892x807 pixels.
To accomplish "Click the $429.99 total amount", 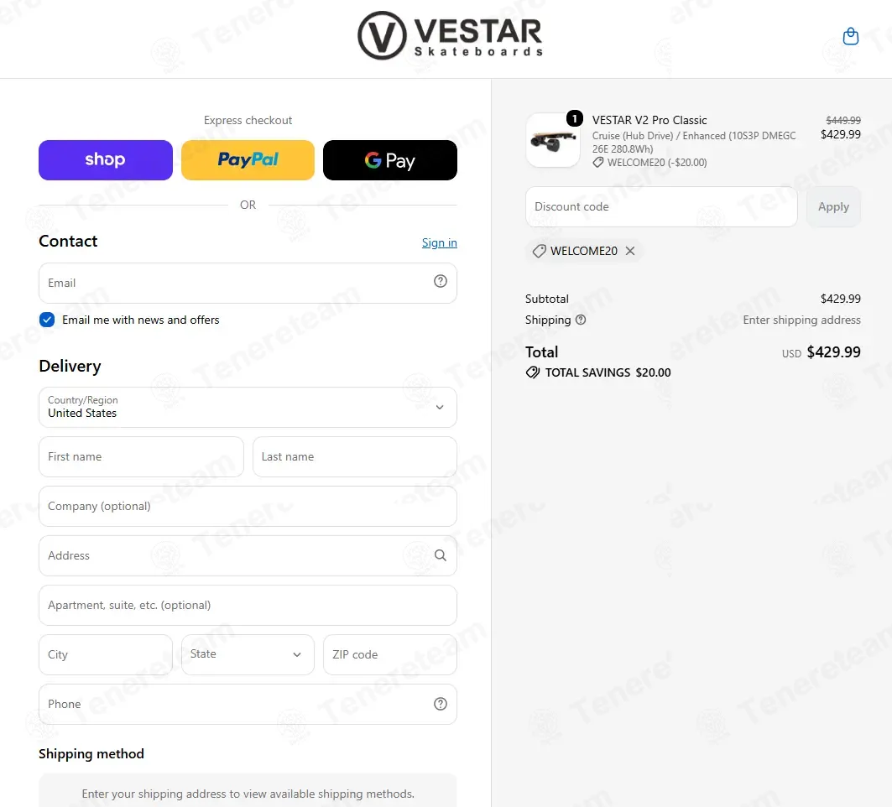I will [833, 352].
